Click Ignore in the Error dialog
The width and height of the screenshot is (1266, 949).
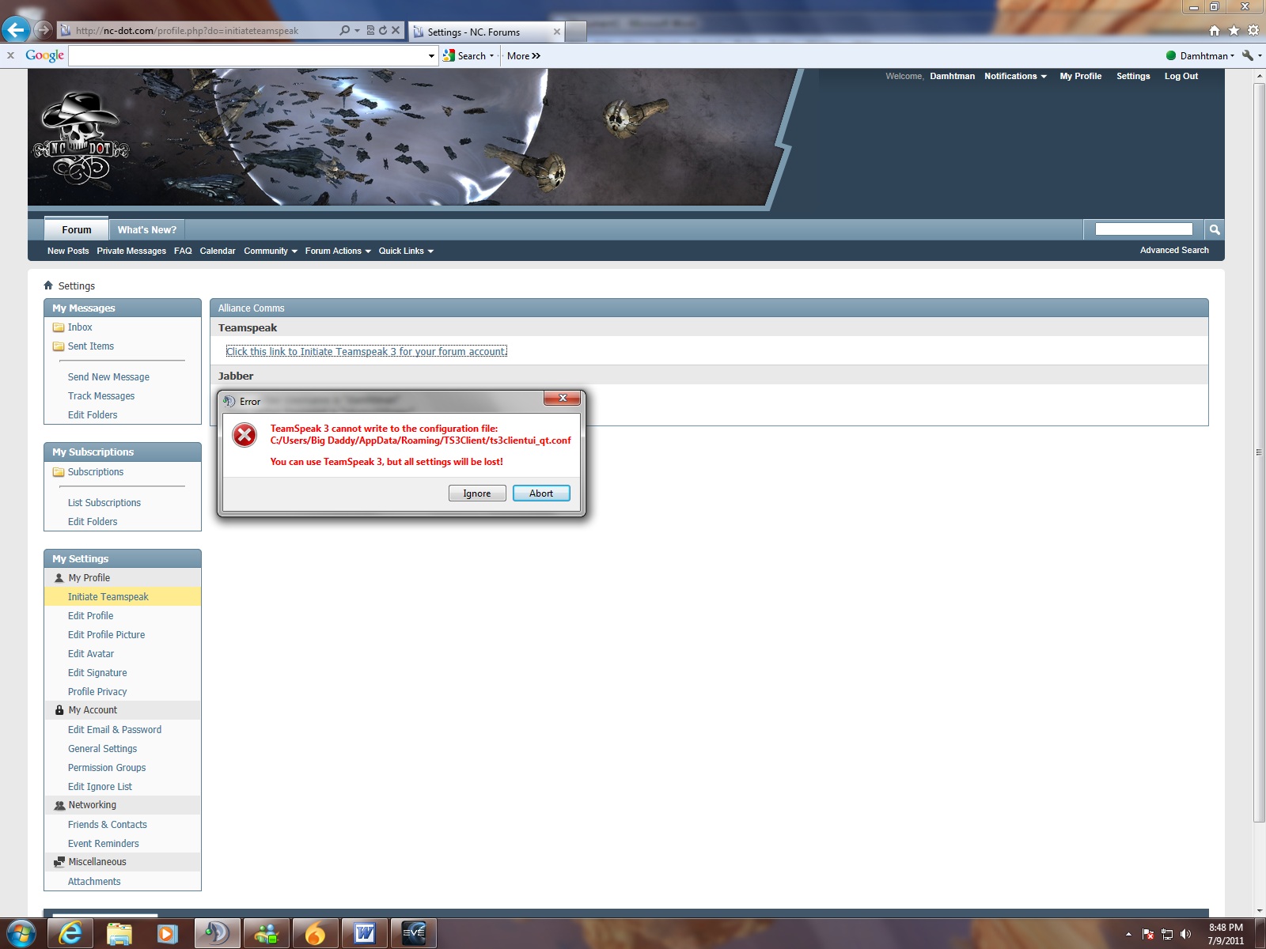[x=477, y=493]
